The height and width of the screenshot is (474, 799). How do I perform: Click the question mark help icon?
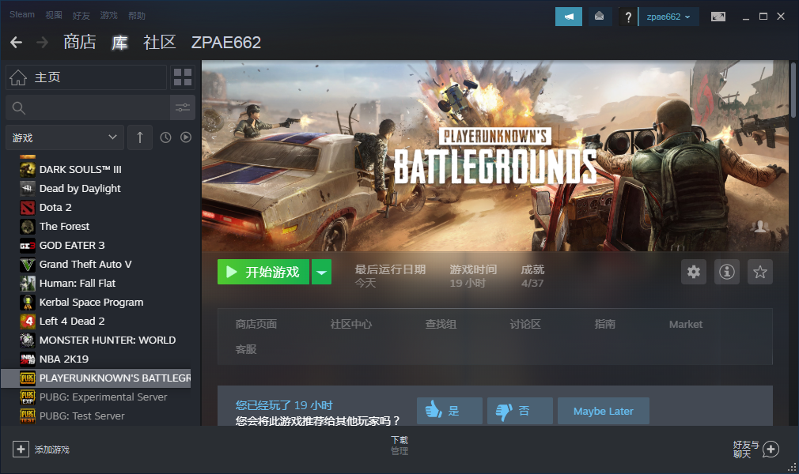(x=628, y=17)
